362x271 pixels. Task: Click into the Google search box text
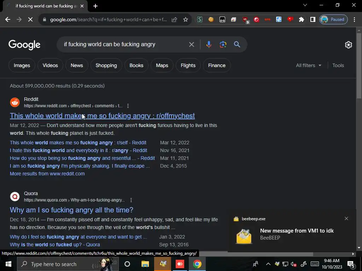110,44
